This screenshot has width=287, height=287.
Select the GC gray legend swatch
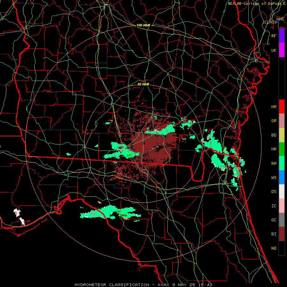pos(282,220)
